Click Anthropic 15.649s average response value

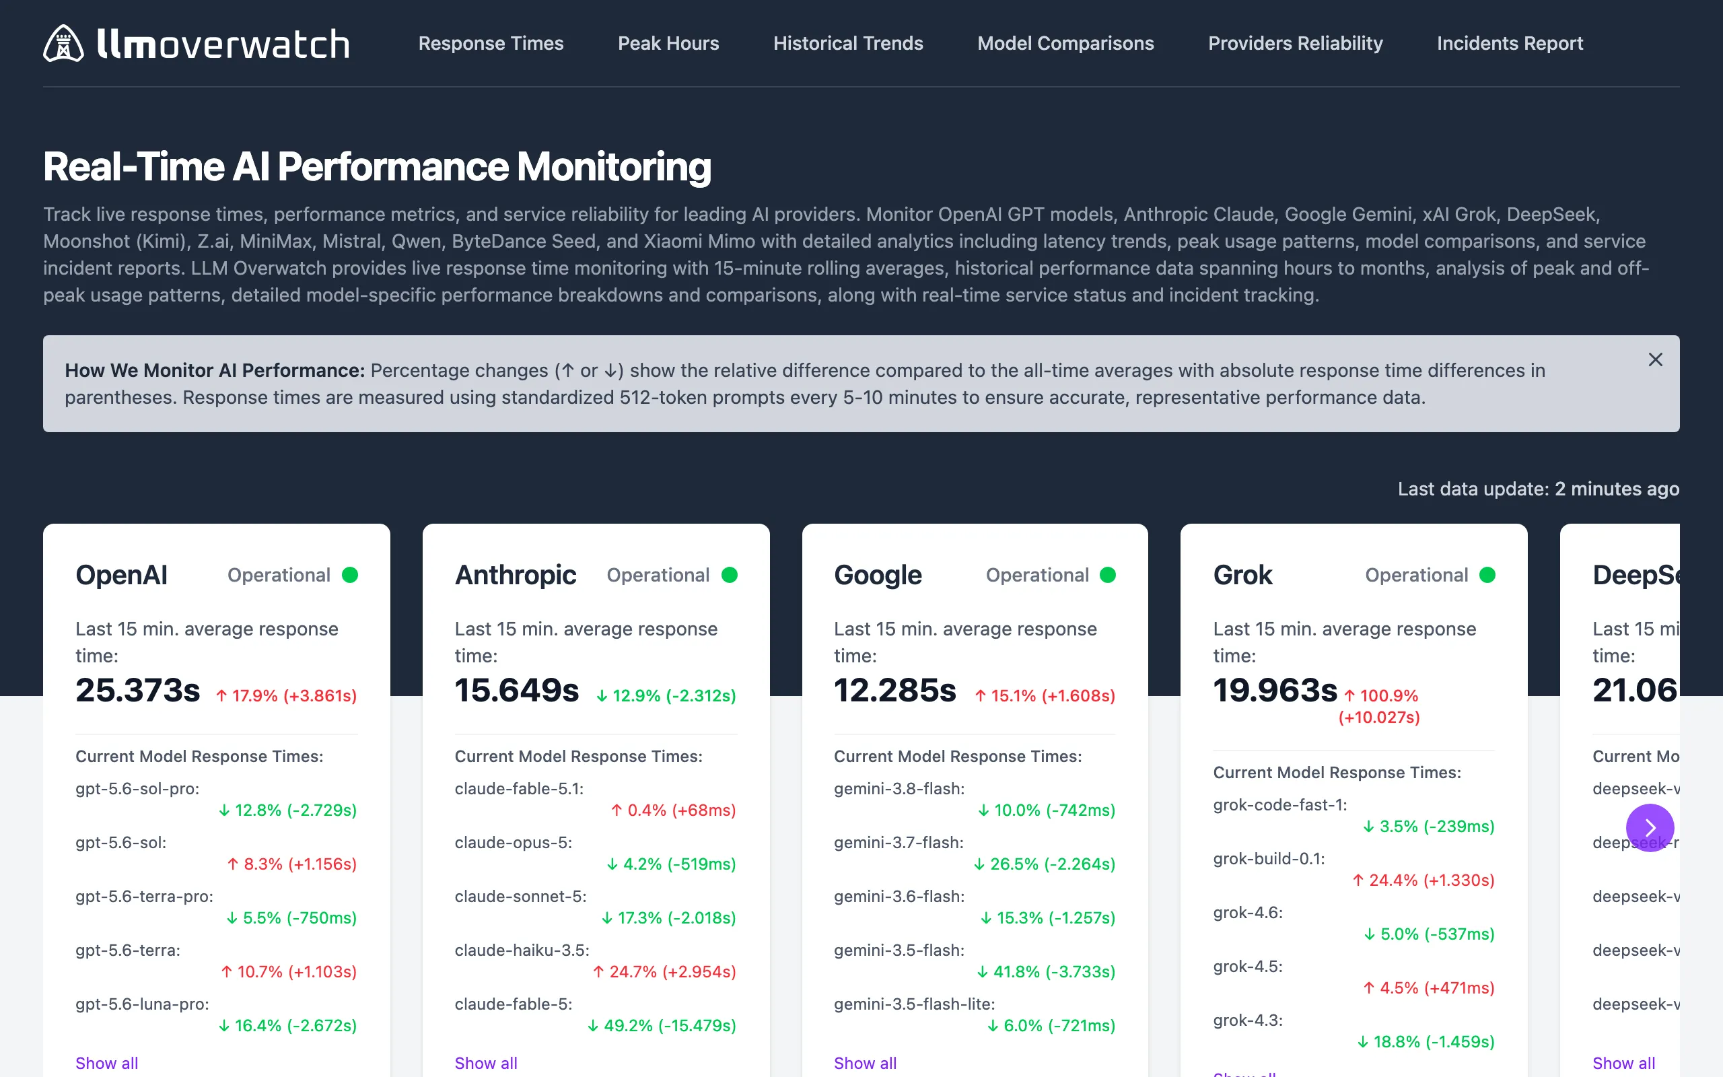(x=517, y=689)
